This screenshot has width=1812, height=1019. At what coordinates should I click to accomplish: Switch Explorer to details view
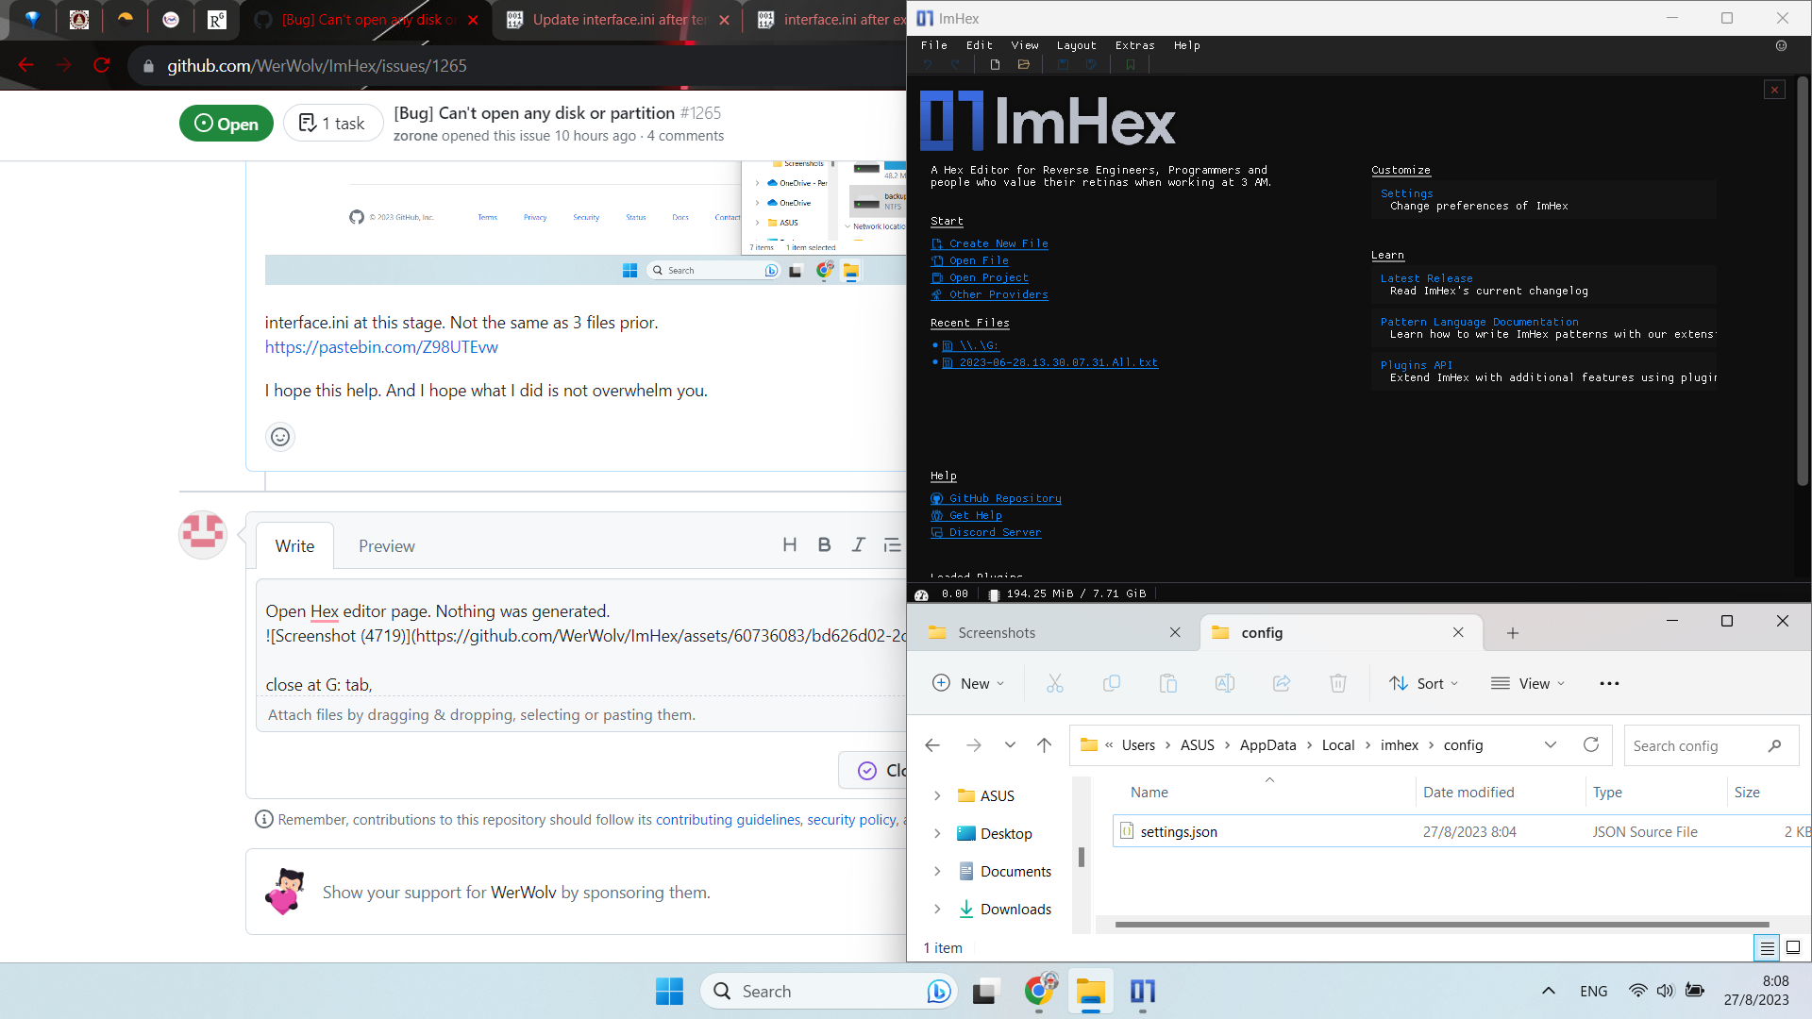point(1766,947)
